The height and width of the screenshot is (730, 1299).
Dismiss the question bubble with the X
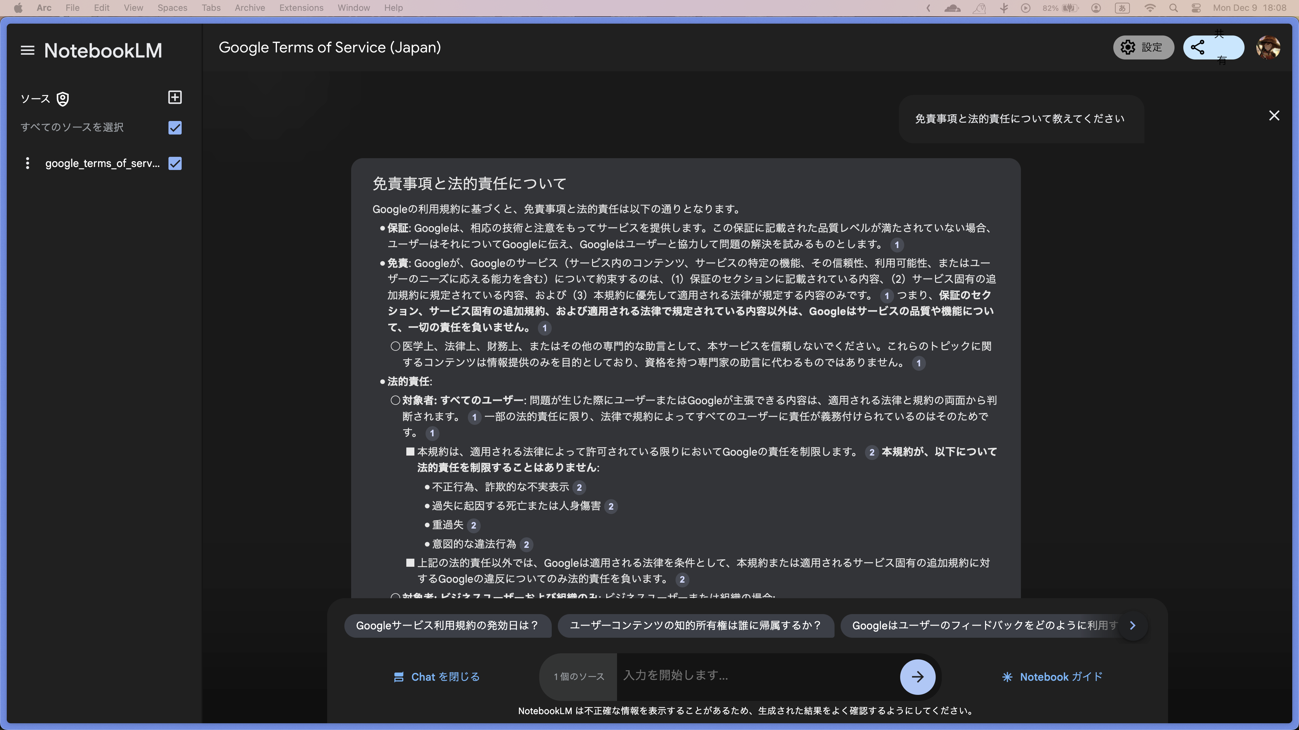coord(1274,115)
